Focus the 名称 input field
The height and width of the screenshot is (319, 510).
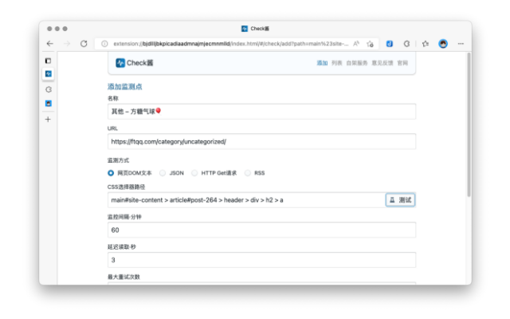coord(261,112)
